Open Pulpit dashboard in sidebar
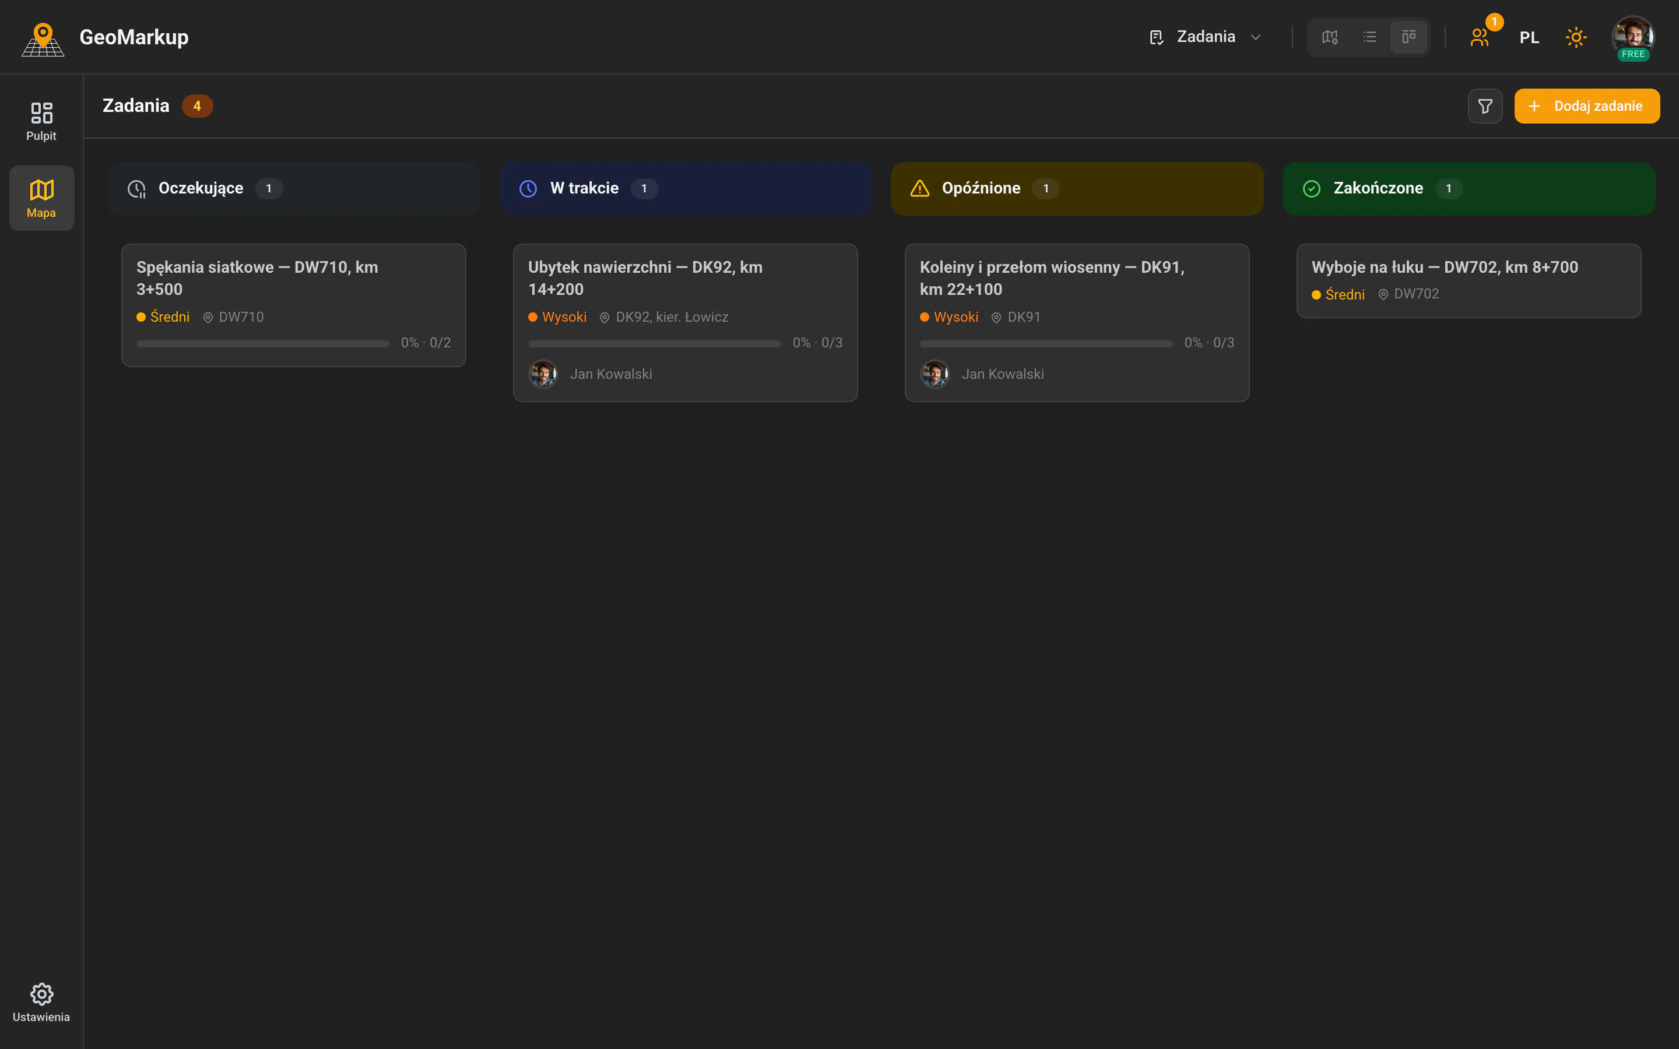Image resolution: width=1679 pixels, height=1049 pixels. tap(41, 121)
